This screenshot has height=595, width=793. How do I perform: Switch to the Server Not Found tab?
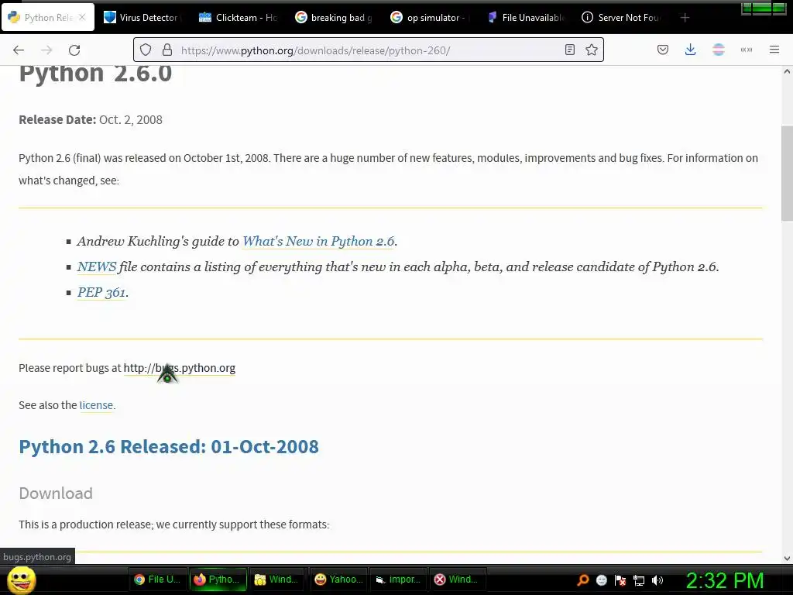pos(622,17)
